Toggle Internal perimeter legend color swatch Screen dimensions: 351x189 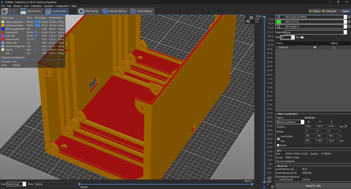coord(3,22)
